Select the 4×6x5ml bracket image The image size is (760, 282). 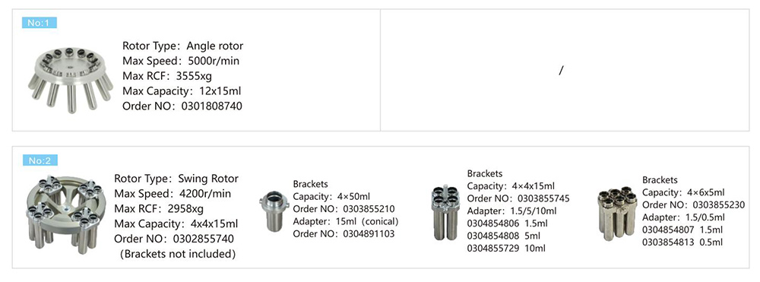point(618,214)
